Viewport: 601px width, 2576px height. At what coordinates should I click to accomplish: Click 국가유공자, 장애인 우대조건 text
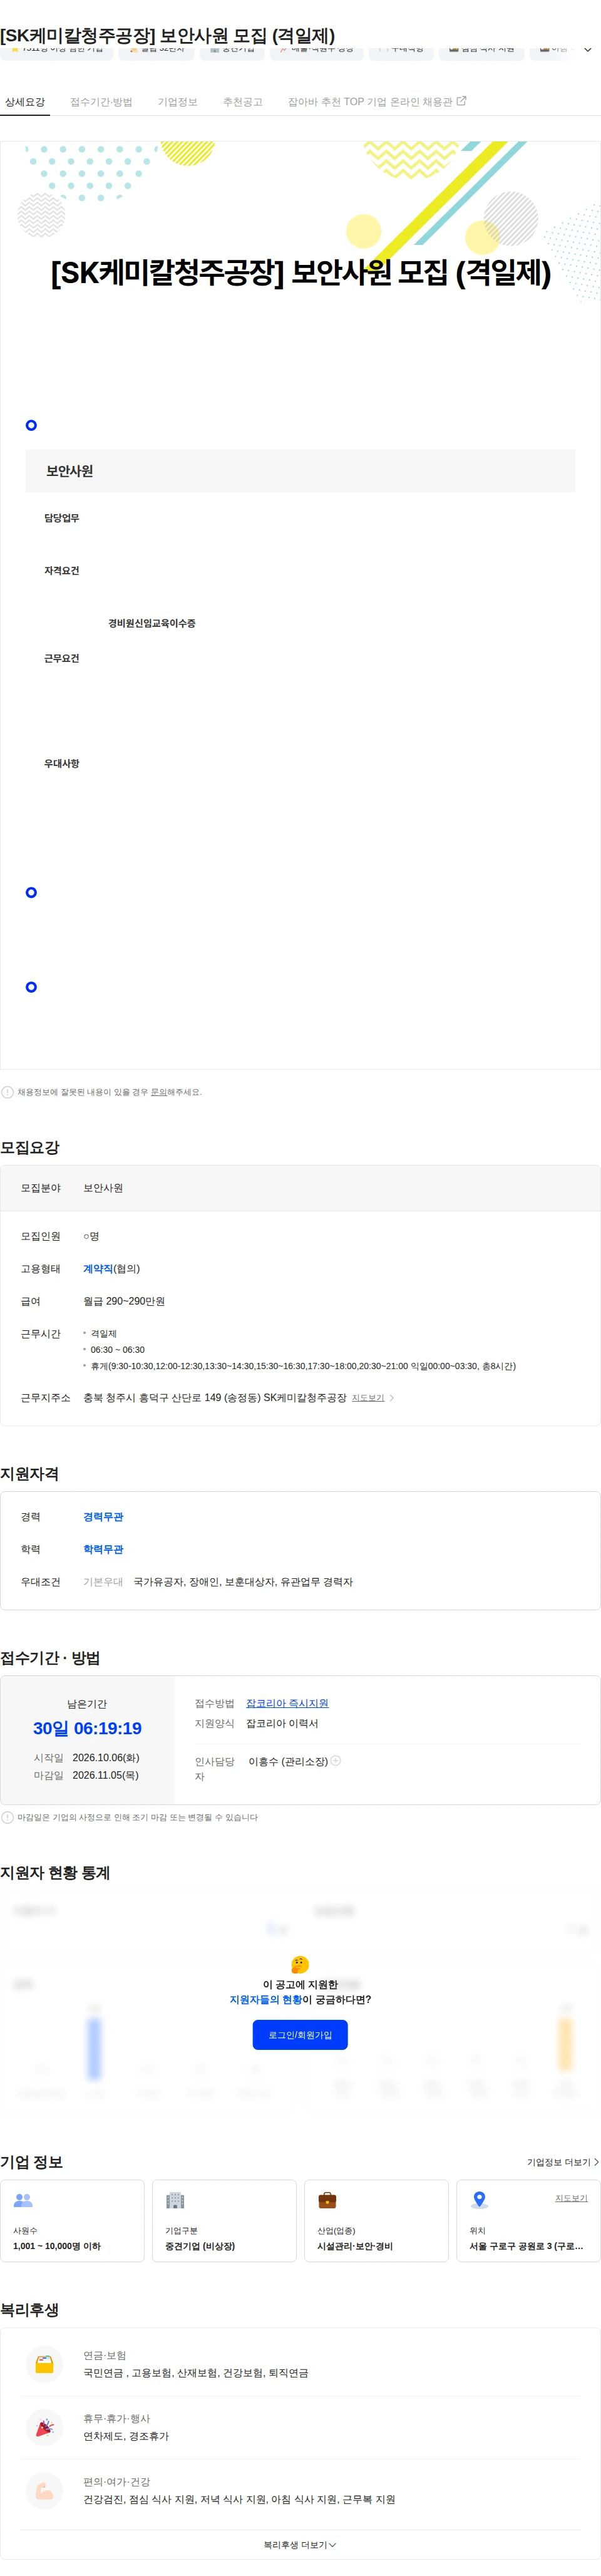[x=243, y=1582]
